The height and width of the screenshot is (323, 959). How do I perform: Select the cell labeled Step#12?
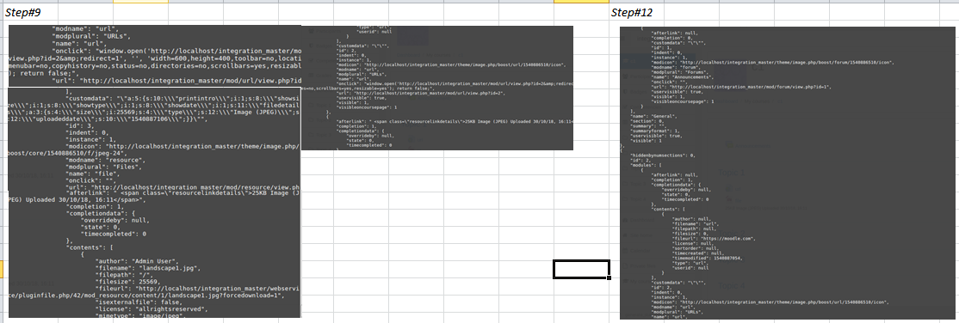[637, 12]
